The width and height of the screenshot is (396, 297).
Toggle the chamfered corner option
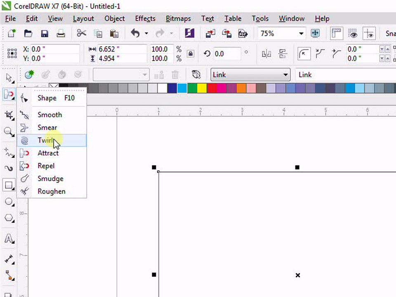336,54
